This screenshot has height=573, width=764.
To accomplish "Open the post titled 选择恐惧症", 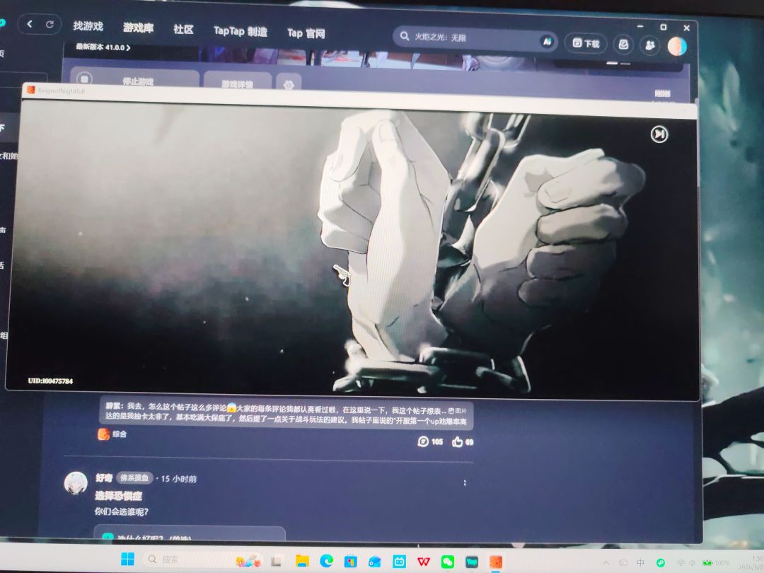I will coord(118,496).
